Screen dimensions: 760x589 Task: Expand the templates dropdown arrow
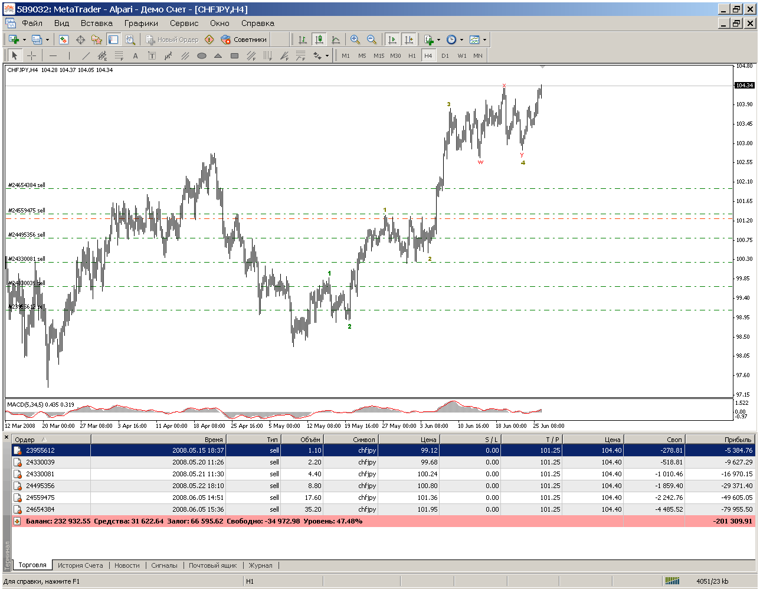pos(485,40)
